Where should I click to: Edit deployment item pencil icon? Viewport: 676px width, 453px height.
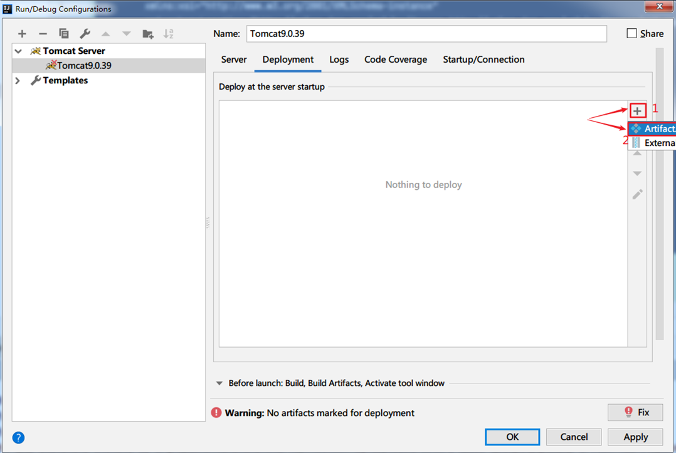pyautogui.click(x=637, y=194)
